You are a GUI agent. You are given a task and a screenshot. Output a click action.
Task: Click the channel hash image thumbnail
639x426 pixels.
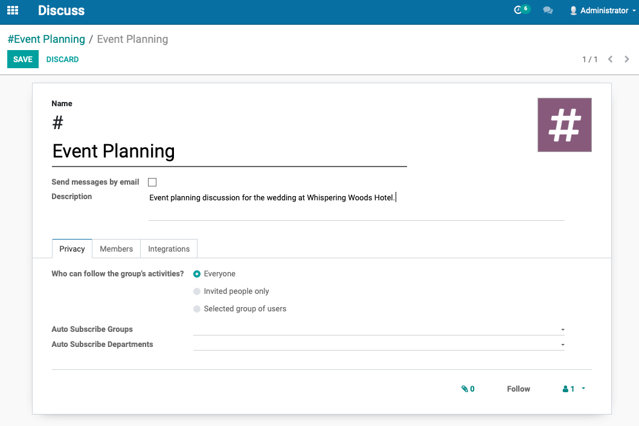[x=565, y=125]
